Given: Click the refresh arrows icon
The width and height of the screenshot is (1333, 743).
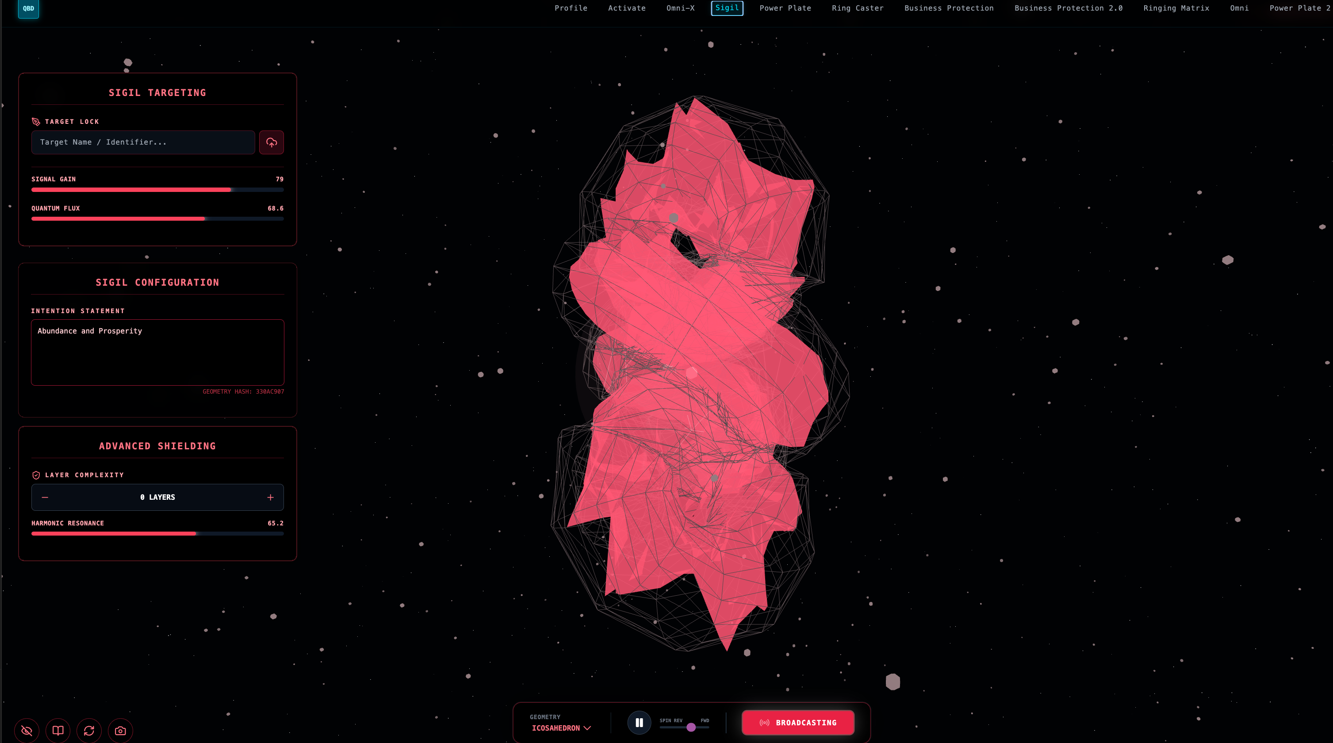Looking at the screenshot, I should click(89, 731).
